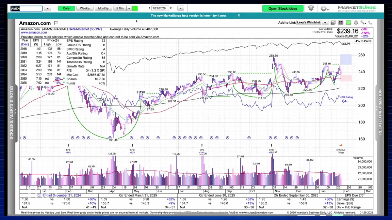Click the blue shaded buy zone box
Screen dimensions: 392x220
[x=346, y=59]
